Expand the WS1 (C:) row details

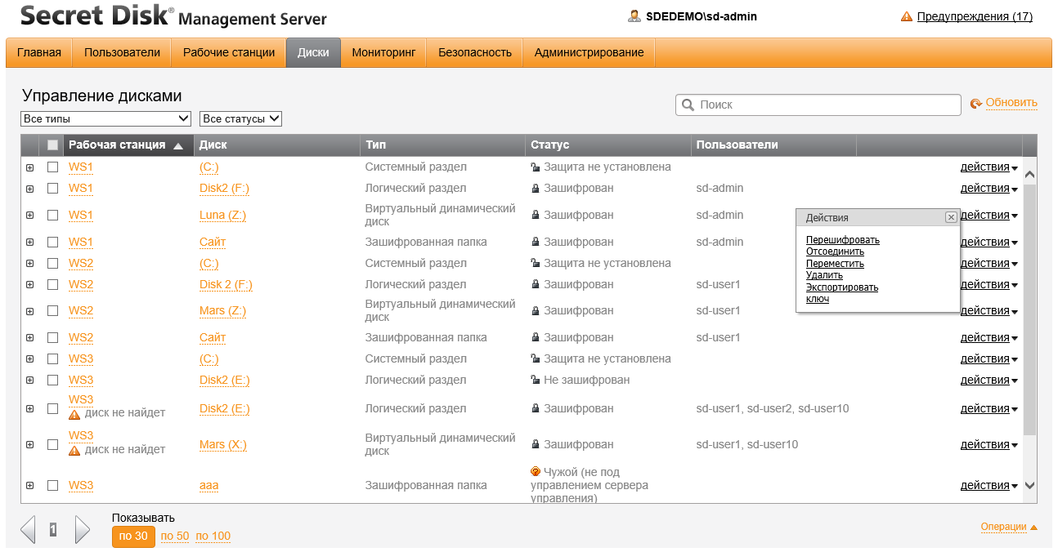[30, 167]
